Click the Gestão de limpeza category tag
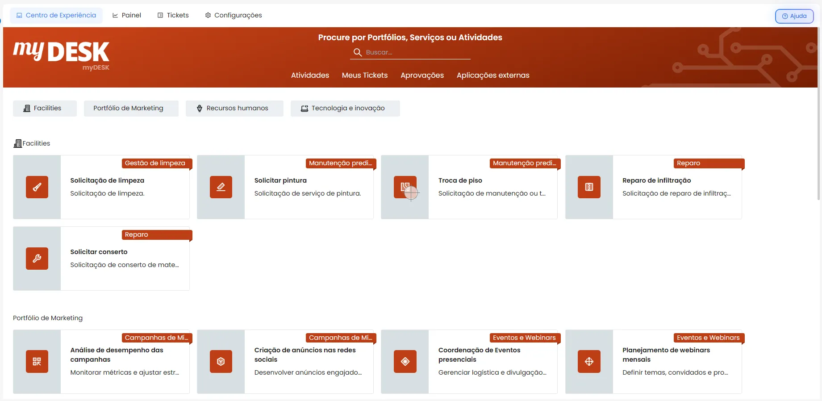The height and width of the screenshot is (401, 822). pos(156,163)
